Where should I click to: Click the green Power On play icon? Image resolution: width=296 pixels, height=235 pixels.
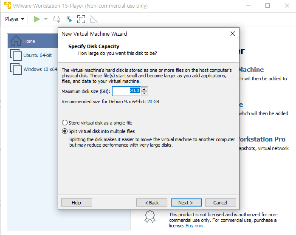coord(37,19)
